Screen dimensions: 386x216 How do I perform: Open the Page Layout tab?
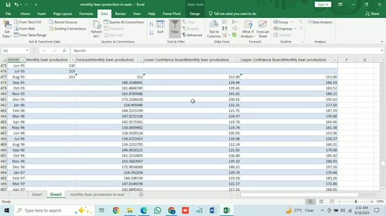pyautogui.click(x=62, y=14)
